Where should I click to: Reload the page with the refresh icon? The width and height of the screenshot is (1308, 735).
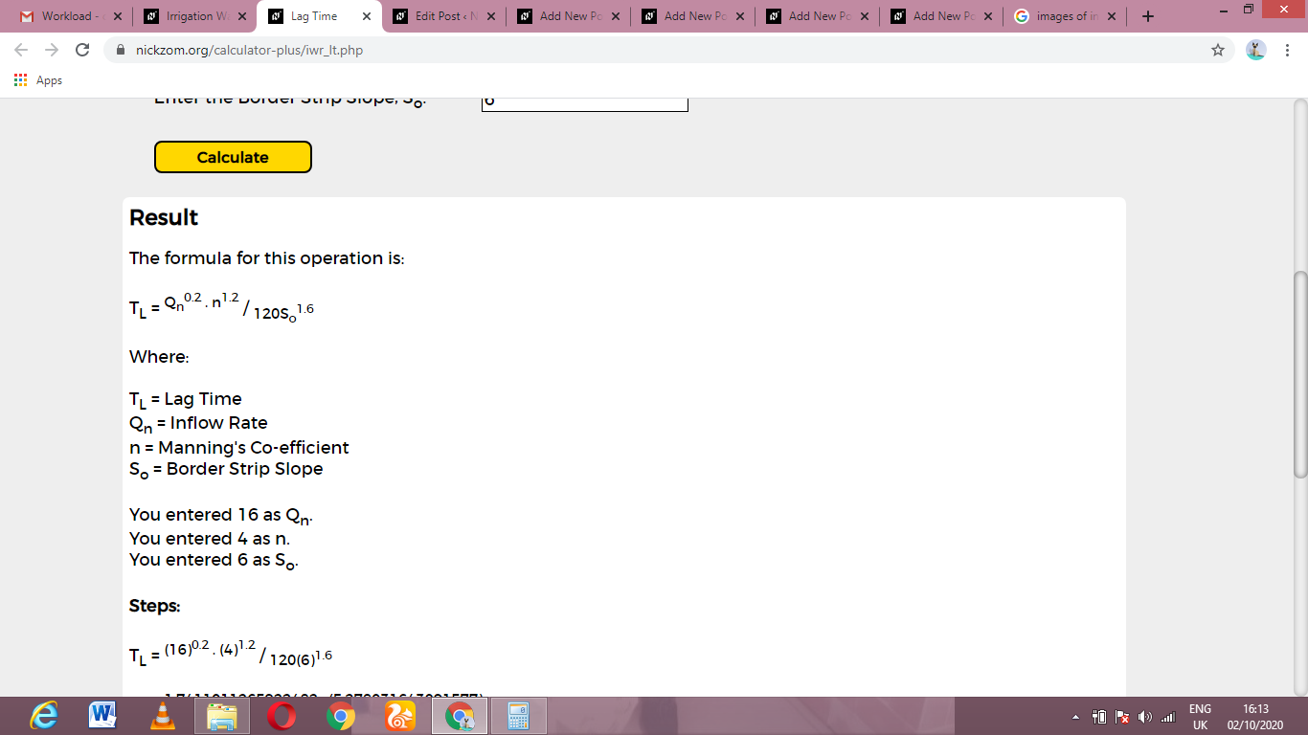(x=82, y=50)
